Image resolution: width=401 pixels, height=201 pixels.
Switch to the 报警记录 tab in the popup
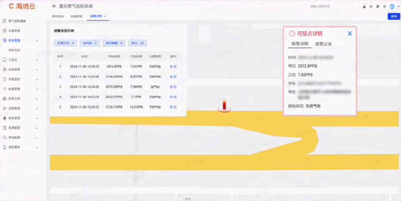pyautogui.click(x=324, y=44)
